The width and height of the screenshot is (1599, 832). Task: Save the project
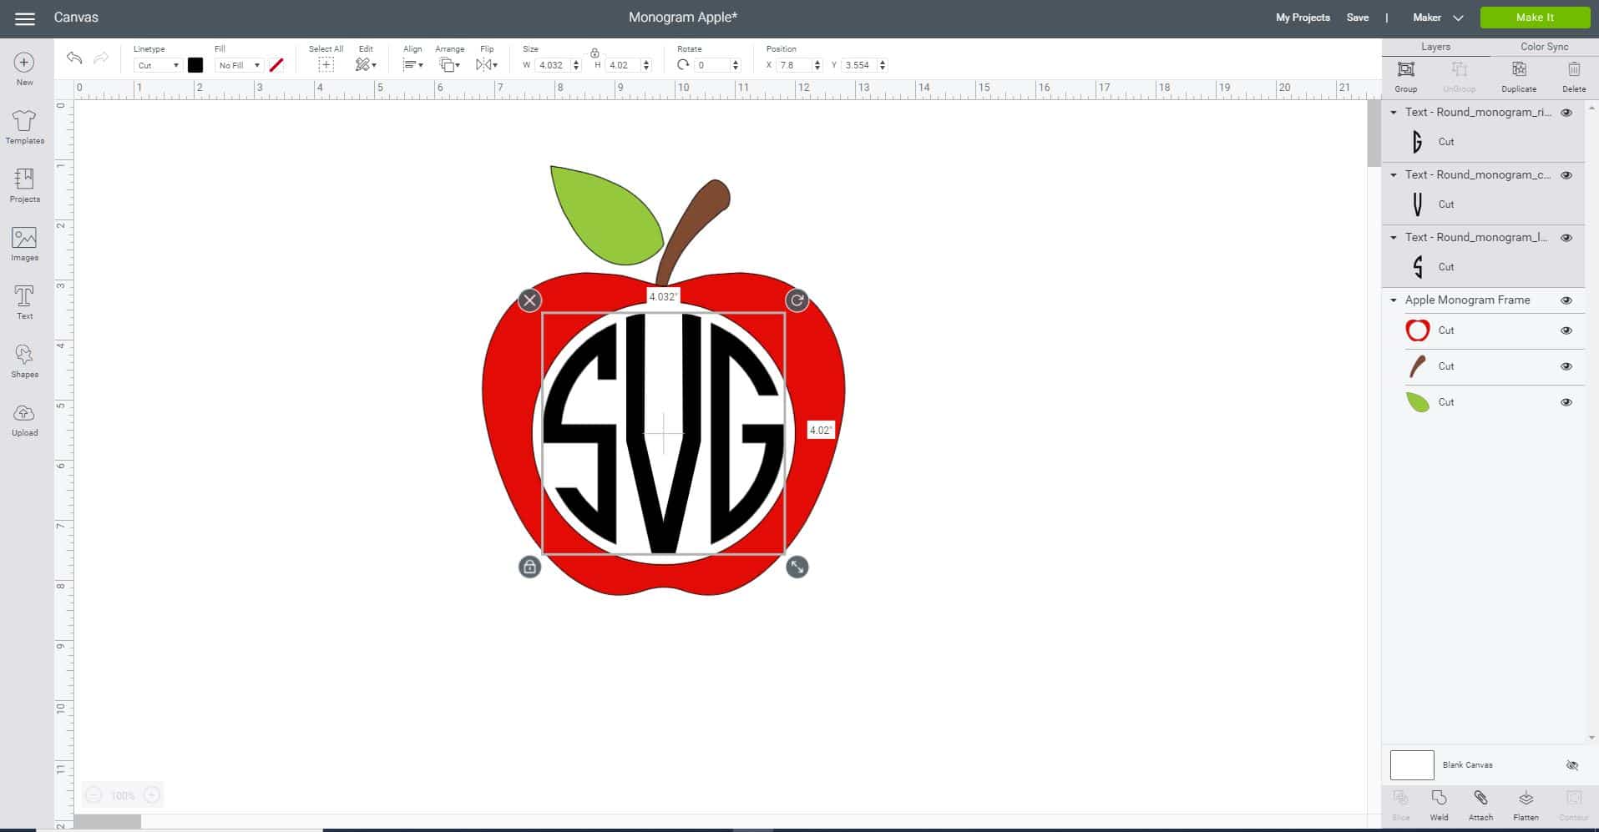pos(1358,18)
